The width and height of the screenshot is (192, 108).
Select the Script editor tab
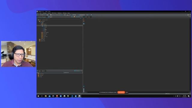(x=87, y=17)
